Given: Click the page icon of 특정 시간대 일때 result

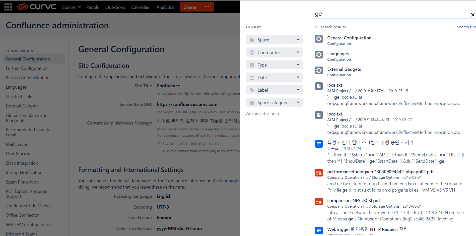Looking at the screenshot, I should tap(319, 144).
